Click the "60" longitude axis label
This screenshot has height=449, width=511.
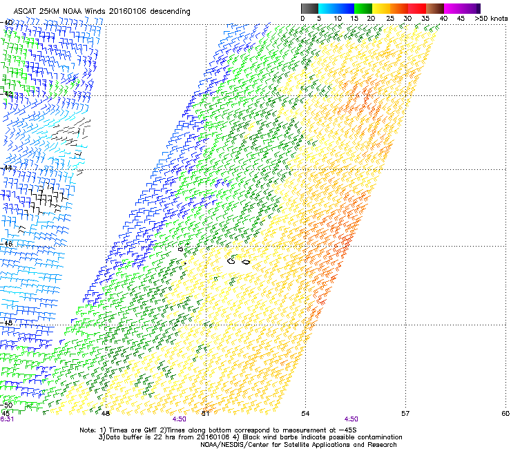(505, 414)
